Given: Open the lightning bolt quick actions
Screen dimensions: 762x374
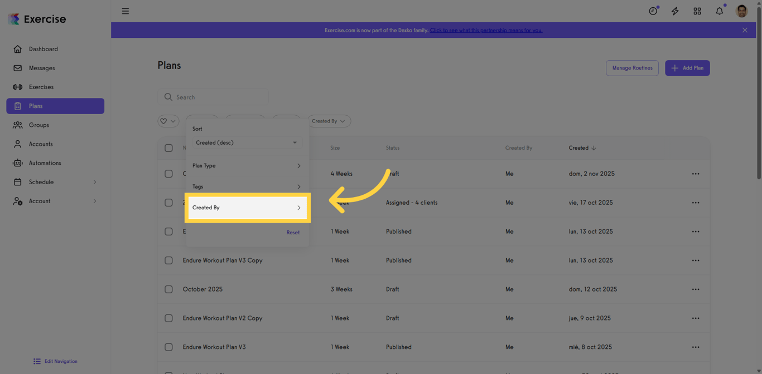Looking at the screenshot, I should click(x=675, y=11).
